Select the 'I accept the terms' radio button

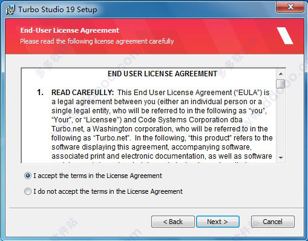click(28, 176)
